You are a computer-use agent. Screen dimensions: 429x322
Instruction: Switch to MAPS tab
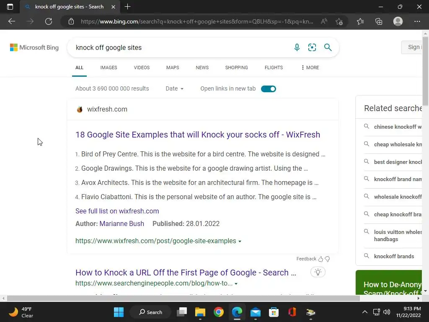173,68
